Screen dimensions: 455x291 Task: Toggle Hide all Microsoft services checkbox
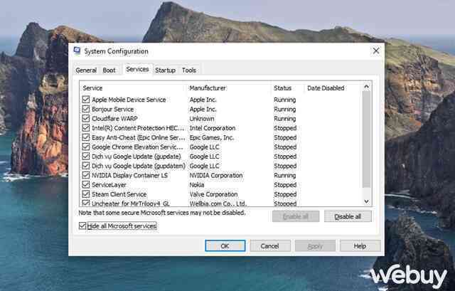(x=82, y=226)
